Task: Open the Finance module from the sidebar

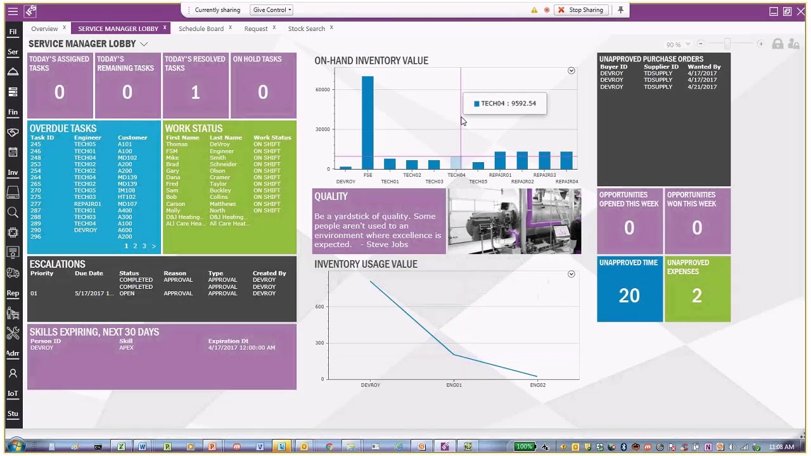Action: pyautogui.click(x=13, y=111)
